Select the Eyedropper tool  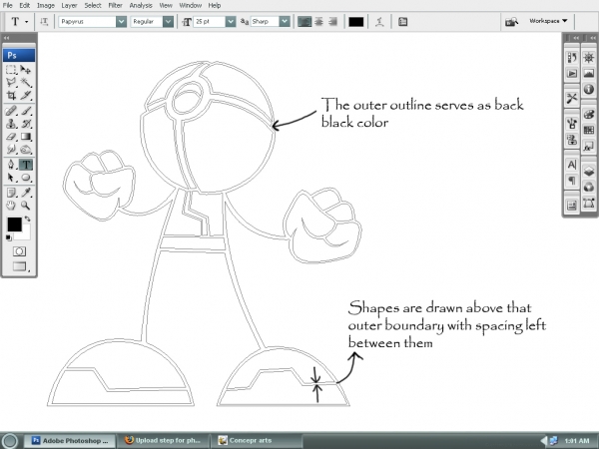click(26, 193)
